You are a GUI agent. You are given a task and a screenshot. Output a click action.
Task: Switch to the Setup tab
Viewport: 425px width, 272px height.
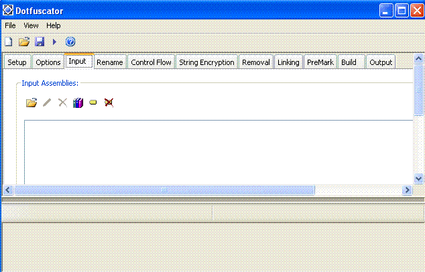pos(17,62)
